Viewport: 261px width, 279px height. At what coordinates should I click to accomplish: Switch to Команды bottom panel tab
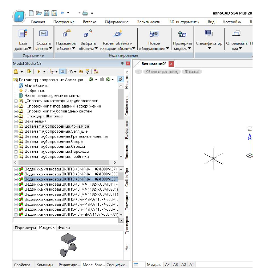click(x=45, y=265)
